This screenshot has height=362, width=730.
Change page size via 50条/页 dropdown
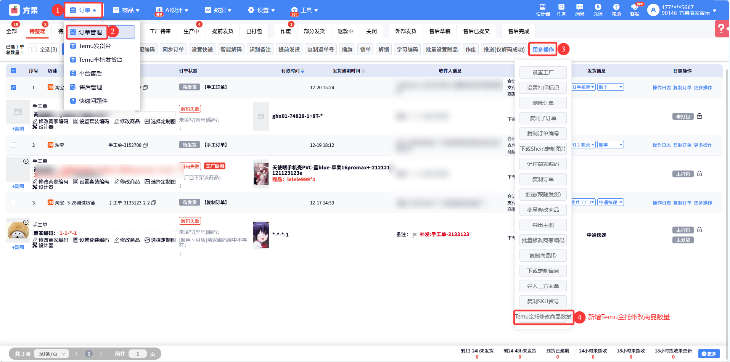pos(52,354)
